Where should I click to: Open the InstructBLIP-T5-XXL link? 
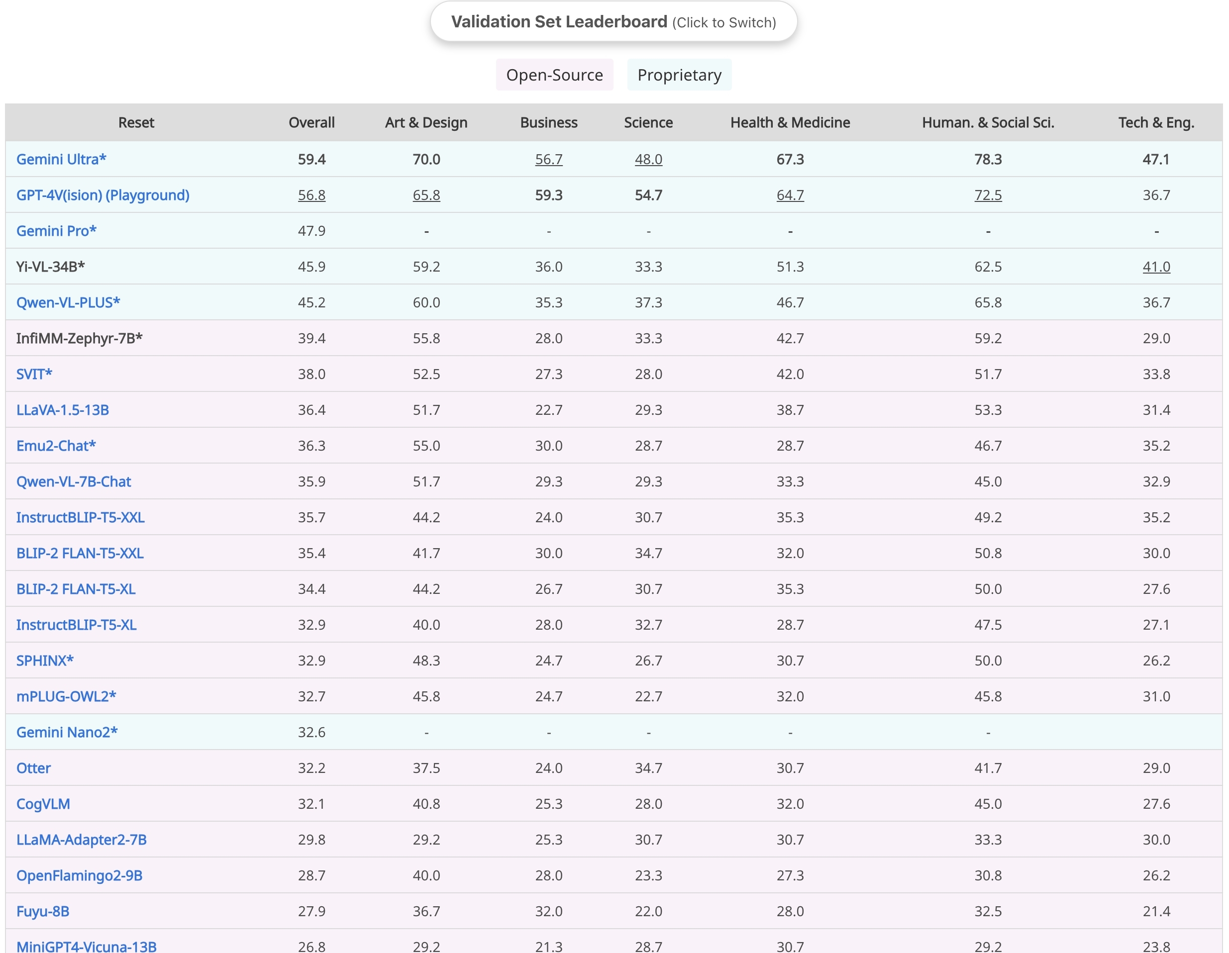[81, 518]
